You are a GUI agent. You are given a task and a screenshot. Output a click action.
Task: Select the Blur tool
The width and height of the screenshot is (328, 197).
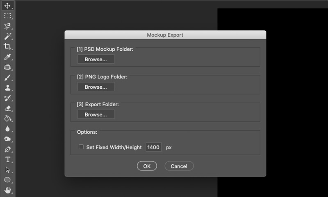click(x=7, y=129)
